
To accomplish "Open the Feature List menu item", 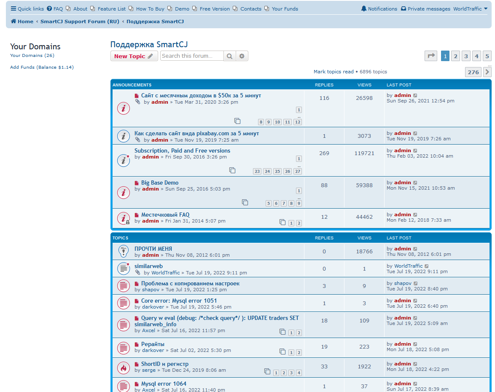I will [108, 9].
